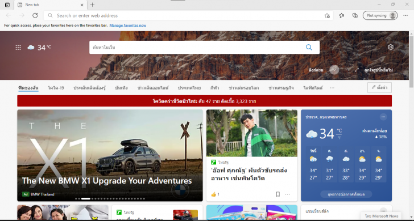Click the 34 °C weather summary in header
Image resolution: width=414 pixels, height=221 pixels.
point(39,48)
